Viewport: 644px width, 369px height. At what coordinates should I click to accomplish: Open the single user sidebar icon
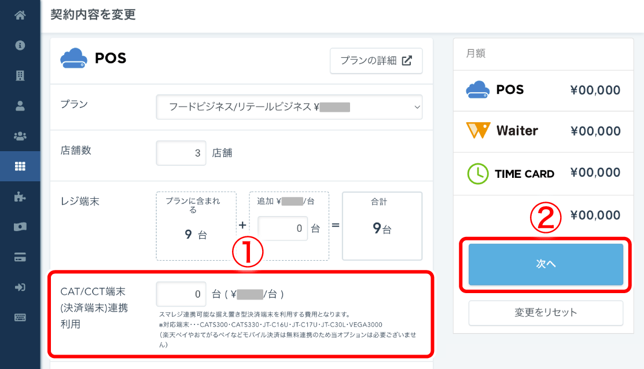[x=20, y=105]
